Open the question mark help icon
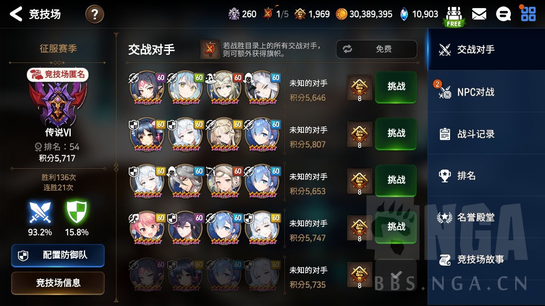 click(95, 14)
